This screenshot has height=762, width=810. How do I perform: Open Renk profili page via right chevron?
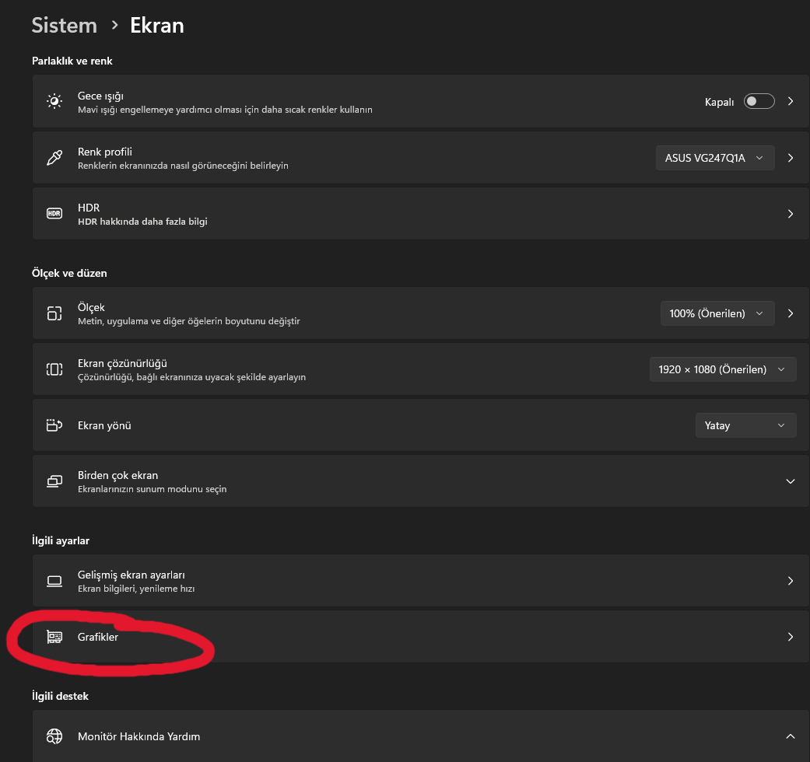[790, 158]
